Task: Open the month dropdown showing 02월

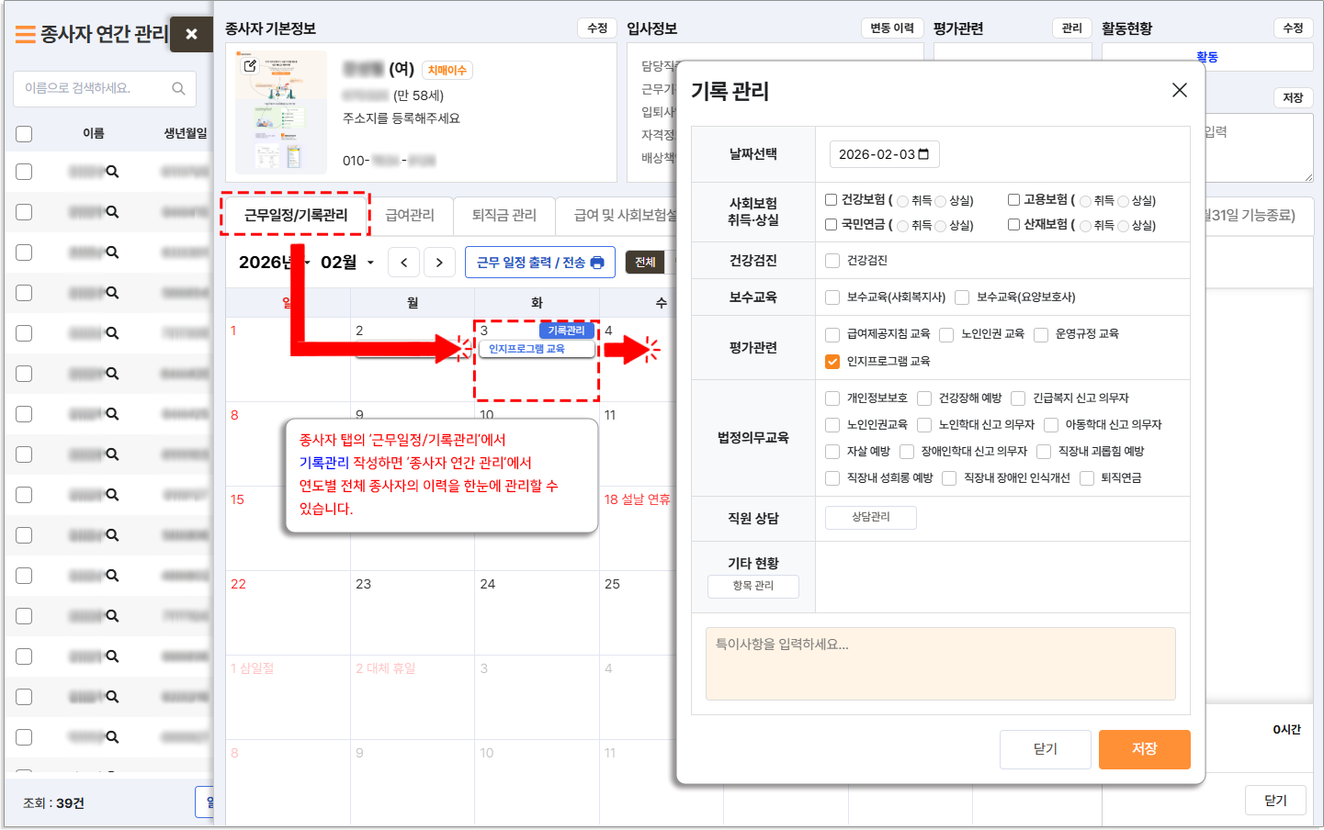Action: [x=347, y=263]
